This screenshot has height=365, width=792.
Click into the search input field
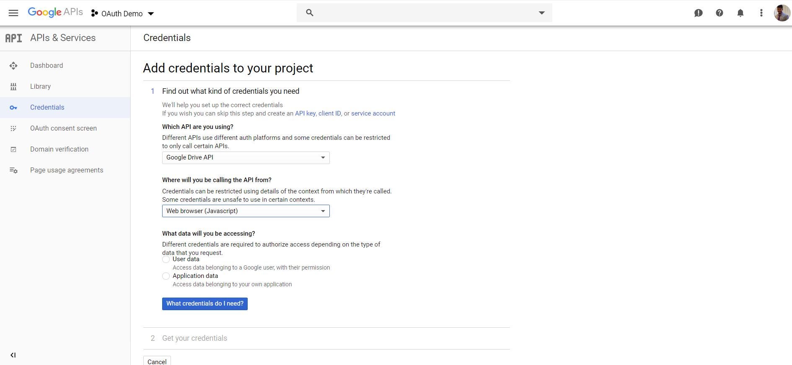click(424, 13)
